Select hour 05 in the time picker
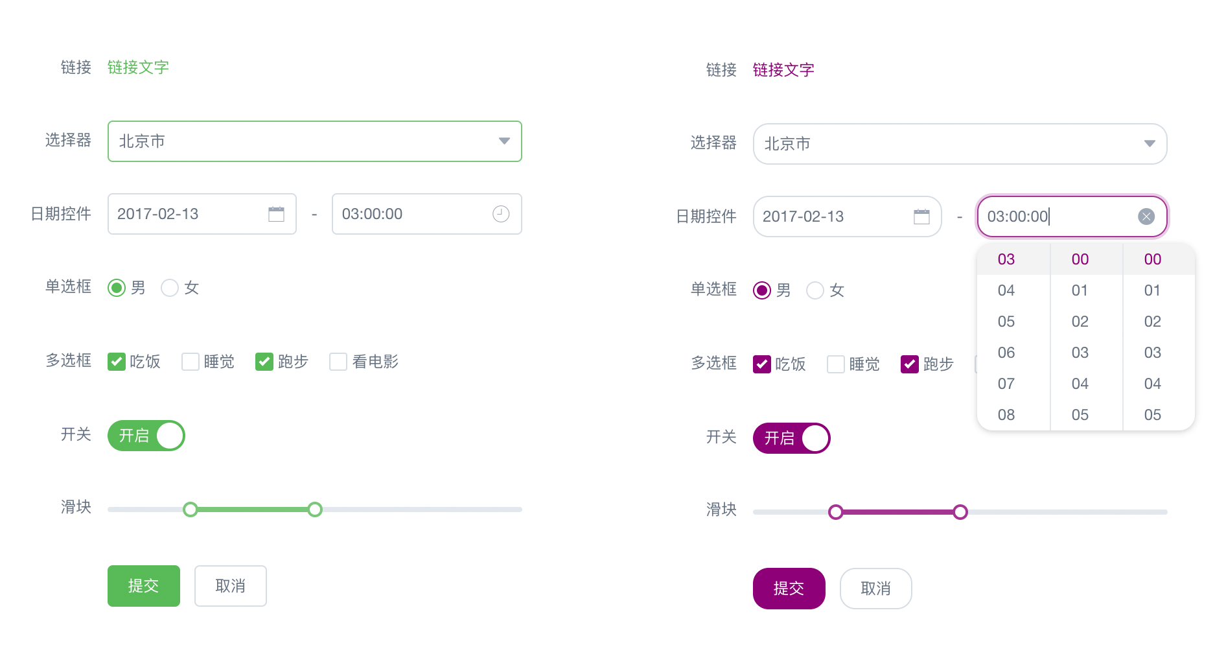 click(1006, 321)
